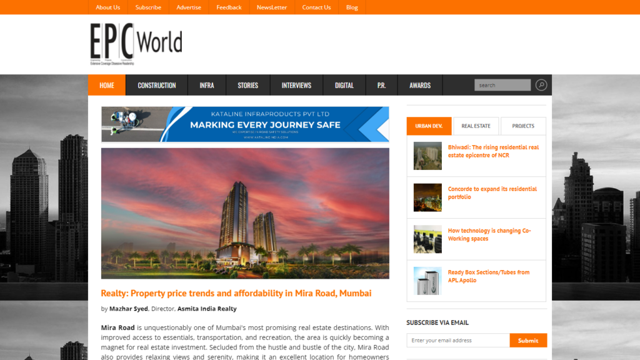The image size is (640, 360).
Task: Select the Urban Dev. tab
Action: coord(429,126)
